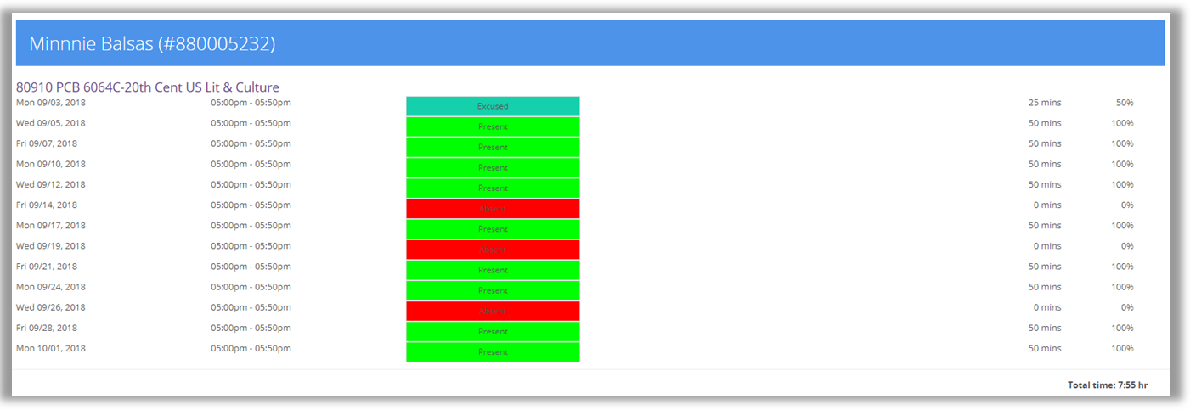This screenshot has height=410, width=1190.
Task: Click the Present status for Wed 09/12
Action: tap(493, 188)
